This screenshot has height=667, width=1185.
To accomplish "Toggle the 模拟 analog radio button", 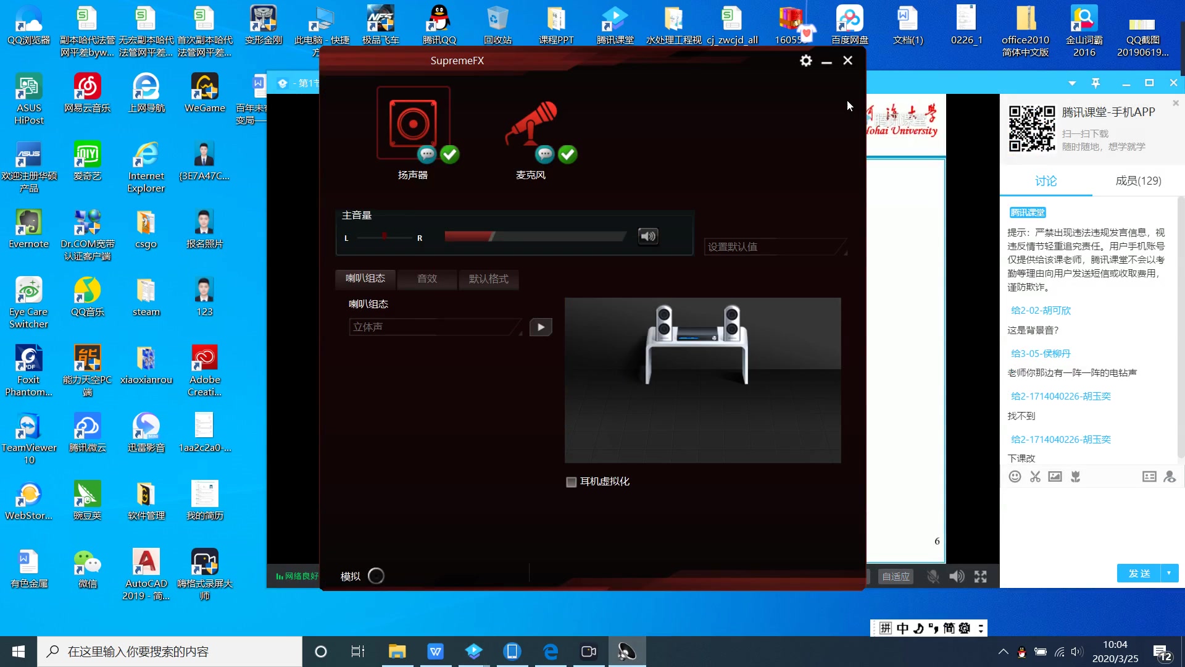I will pos(376,576).
